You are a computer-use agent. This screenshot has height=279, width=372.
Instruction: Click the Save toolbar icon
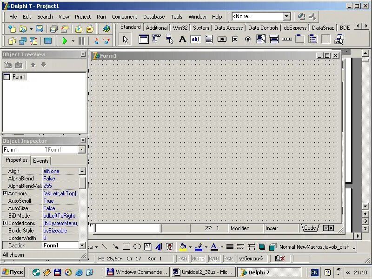click(40, 29)
